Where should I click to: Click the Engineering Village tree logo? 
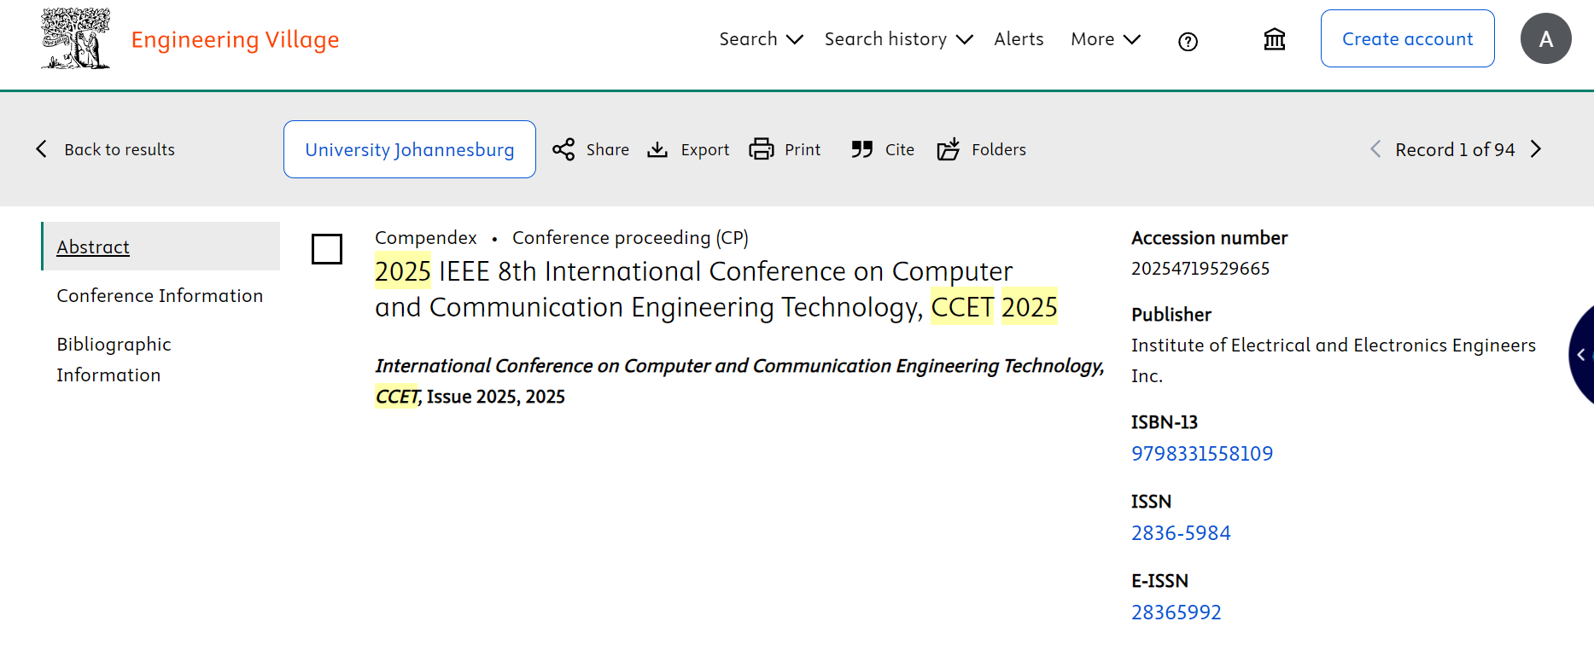(75, 39)
